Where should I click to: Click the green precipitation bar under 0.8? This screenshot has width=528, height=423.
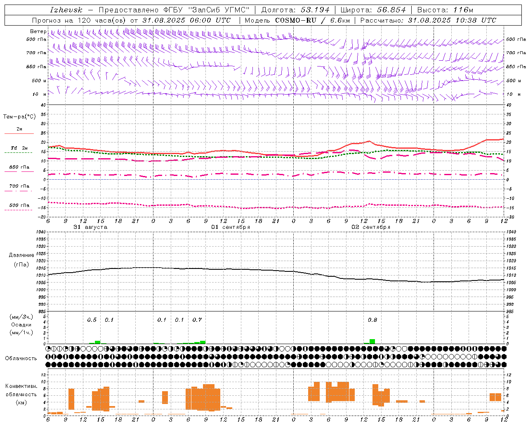[x=372, y=342]
